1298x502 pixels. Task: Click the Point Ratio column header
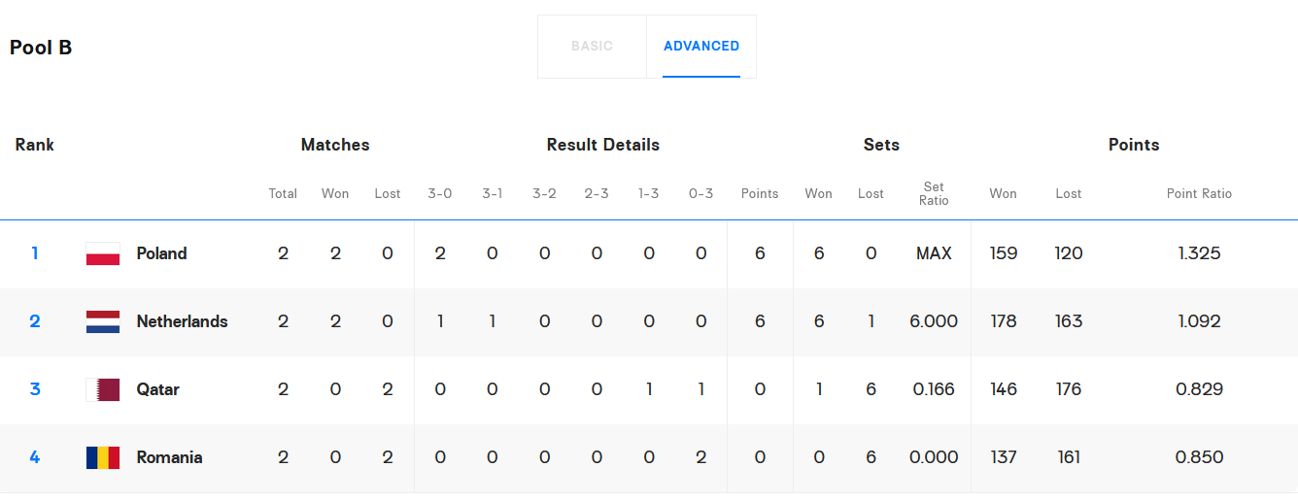(x=1199, y=194)
